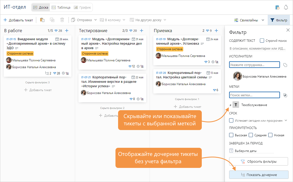Click copy icon beside the employee field
The height and width of the screenshot is (182, 293).
[285, 65]
